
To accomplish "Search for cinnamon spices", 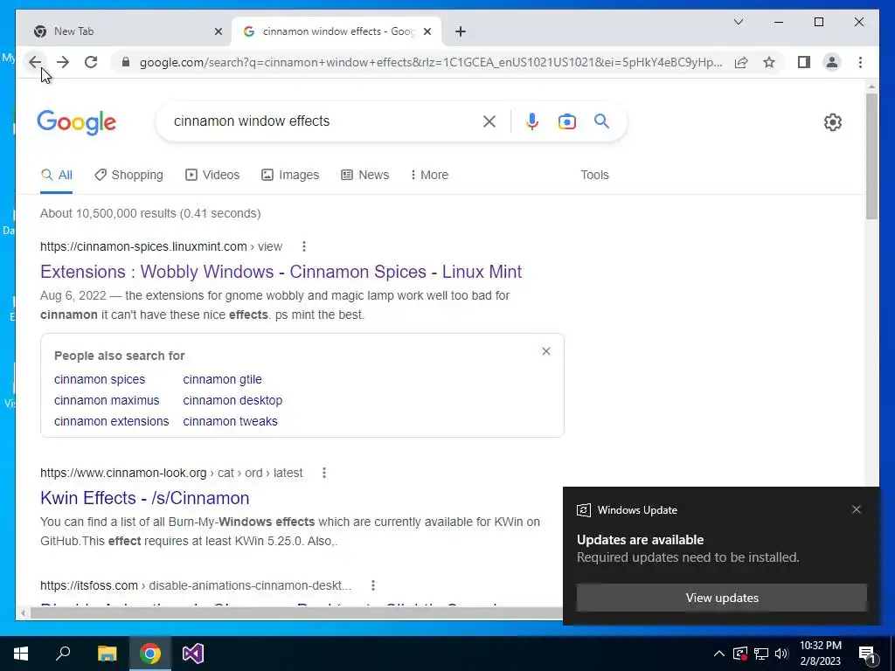I will [x=100, y=379].
